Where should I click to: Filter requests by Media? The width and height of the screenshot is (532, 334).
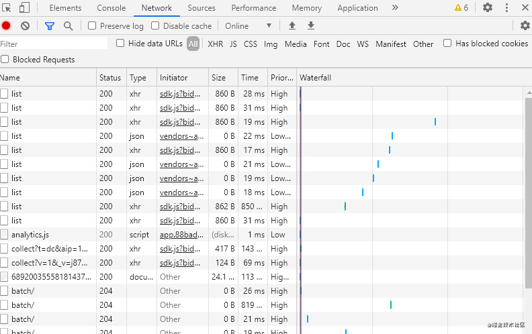(296, 44)
